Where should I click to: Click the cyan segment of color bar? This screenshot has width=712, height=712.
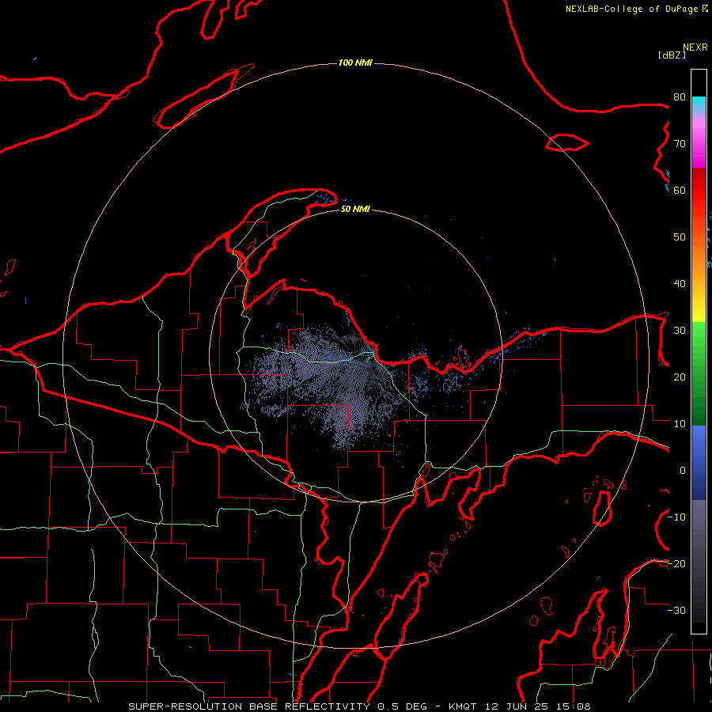click(x=699, y=104)
